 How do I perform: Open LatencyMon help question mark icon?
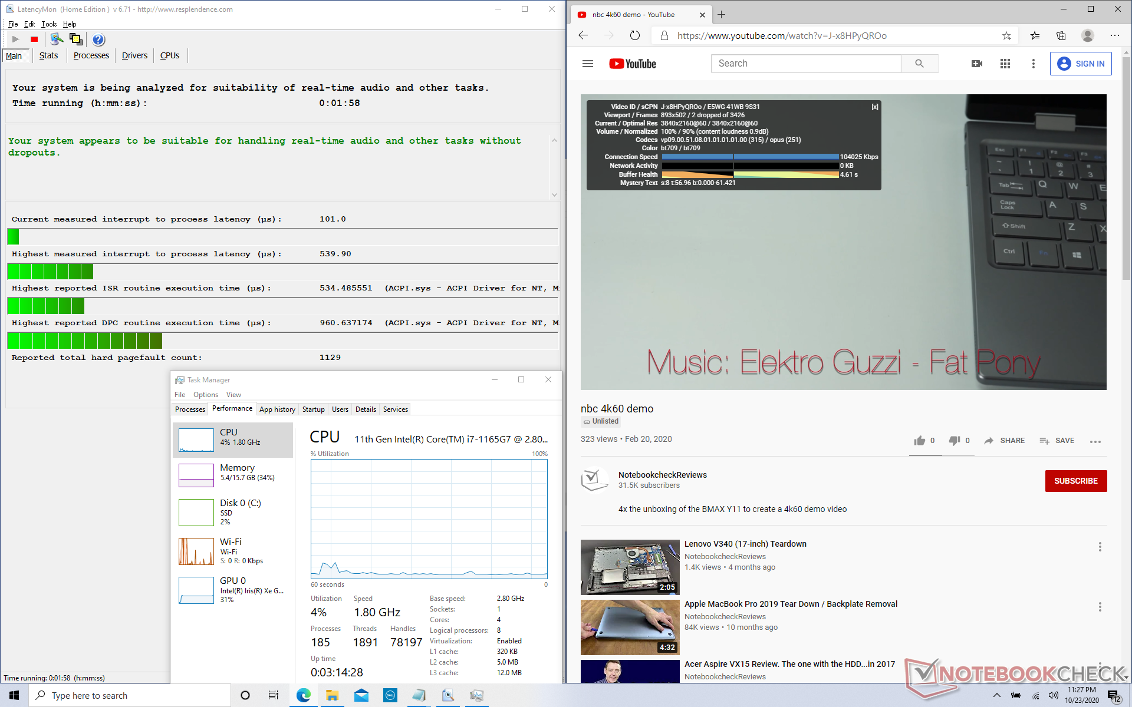coord(98,39)
